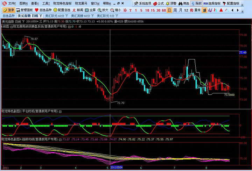Screen dimensions: 252x171
Task: Click RSI 选择指标 select indicator
Action: 212,3
